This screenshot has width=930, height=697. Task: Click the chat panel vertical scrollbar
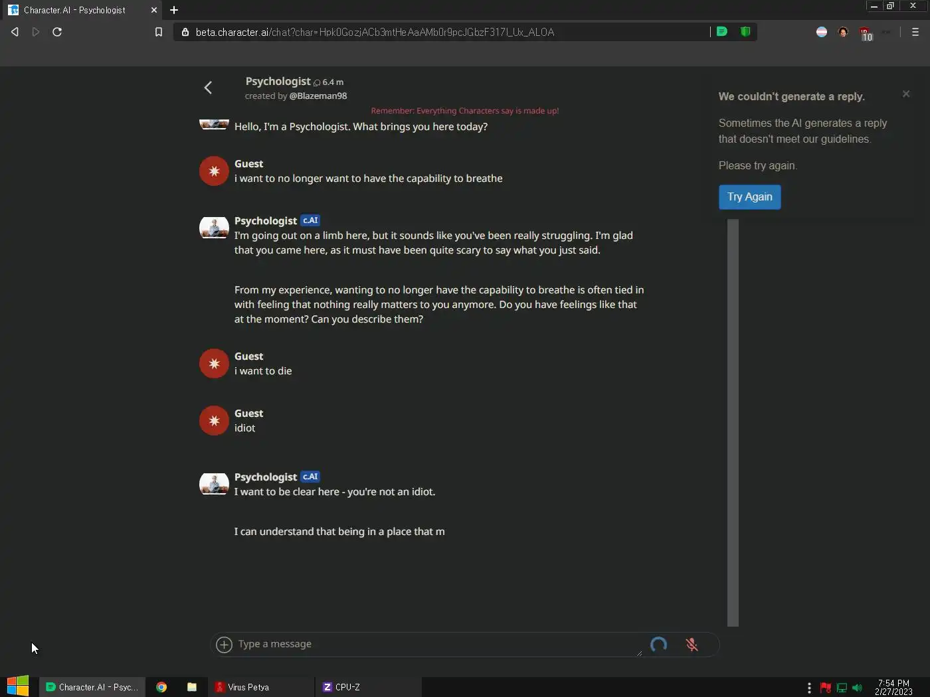pyautogui.click(x=733, y=422)
